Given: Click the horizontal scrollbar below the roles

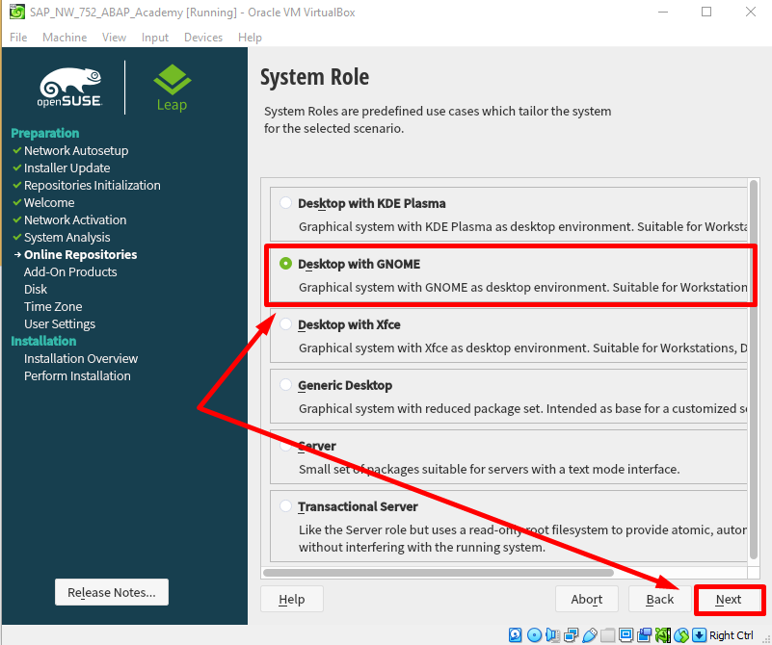Looking at the screenshot, I should pyautogui.click(x=439, y=573).
